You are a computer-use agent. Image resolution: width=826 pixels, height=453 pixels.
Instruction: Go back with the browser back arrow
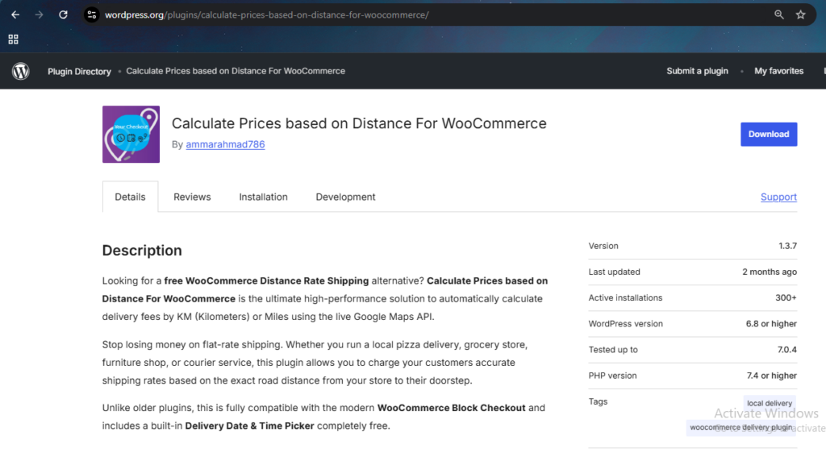point(15,15)
